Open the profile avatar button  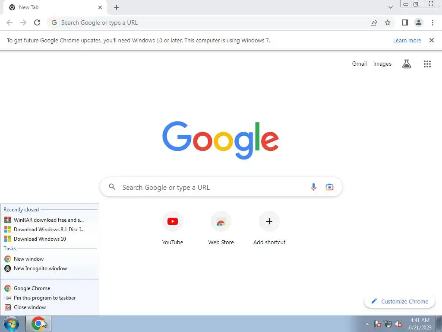(x=419, y=22)
